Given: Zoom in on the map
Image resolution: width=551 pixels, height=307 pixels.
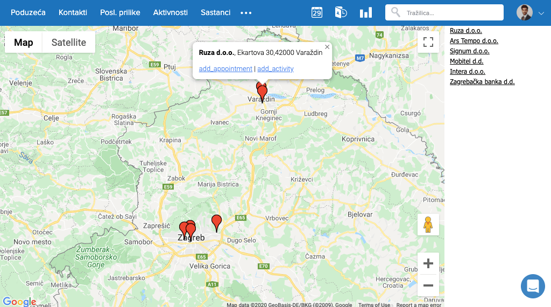Looking at the screenshot, I should (x=428, y=263).
